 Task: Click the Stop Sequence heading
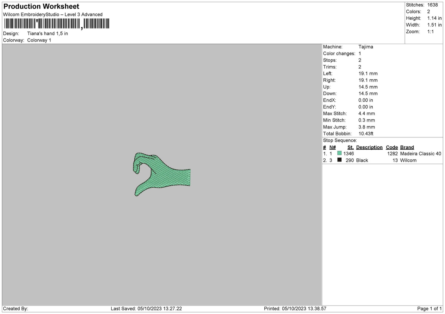tap(340, 140)
